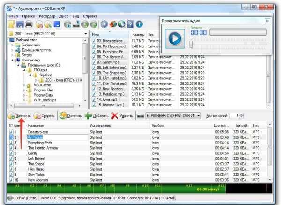Start playback in the audio player
Screen dimensions: 281x205
click(x=175, y=38)
